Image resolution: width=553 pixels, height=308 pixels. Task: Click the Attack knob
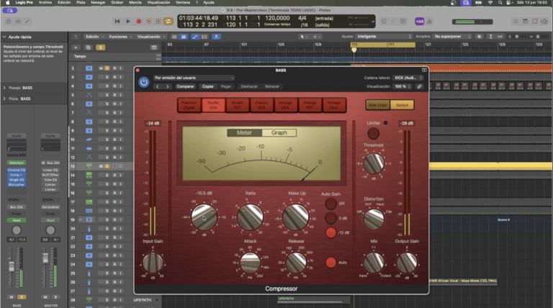pyautogui.click(x=250, y=263)
